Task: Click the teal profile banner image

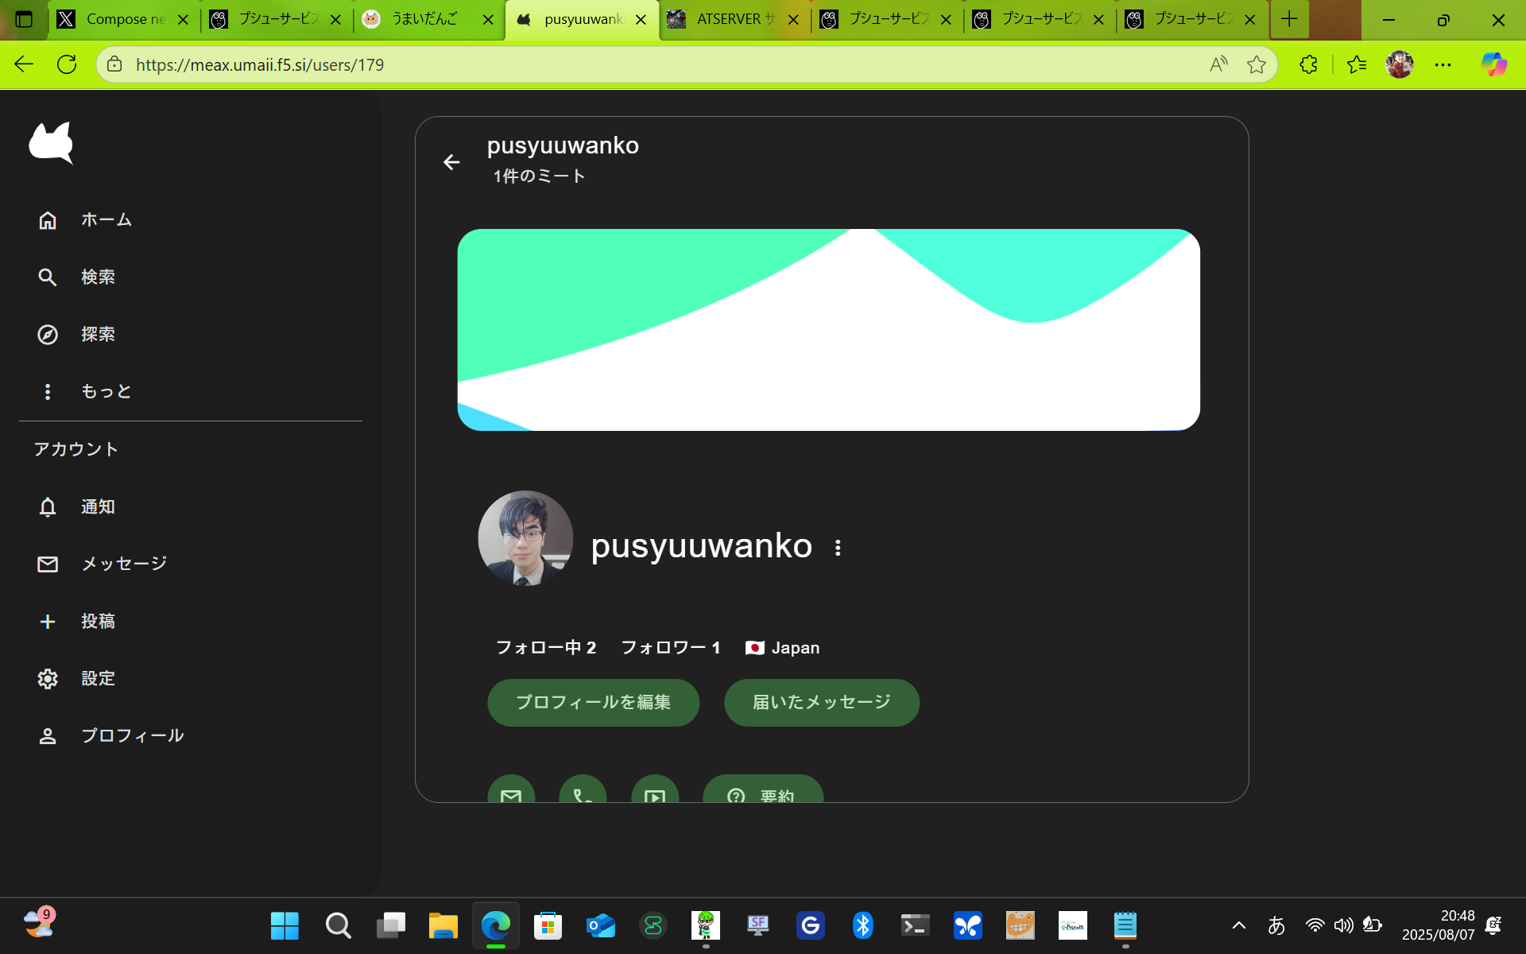Action: pos(828,330)
